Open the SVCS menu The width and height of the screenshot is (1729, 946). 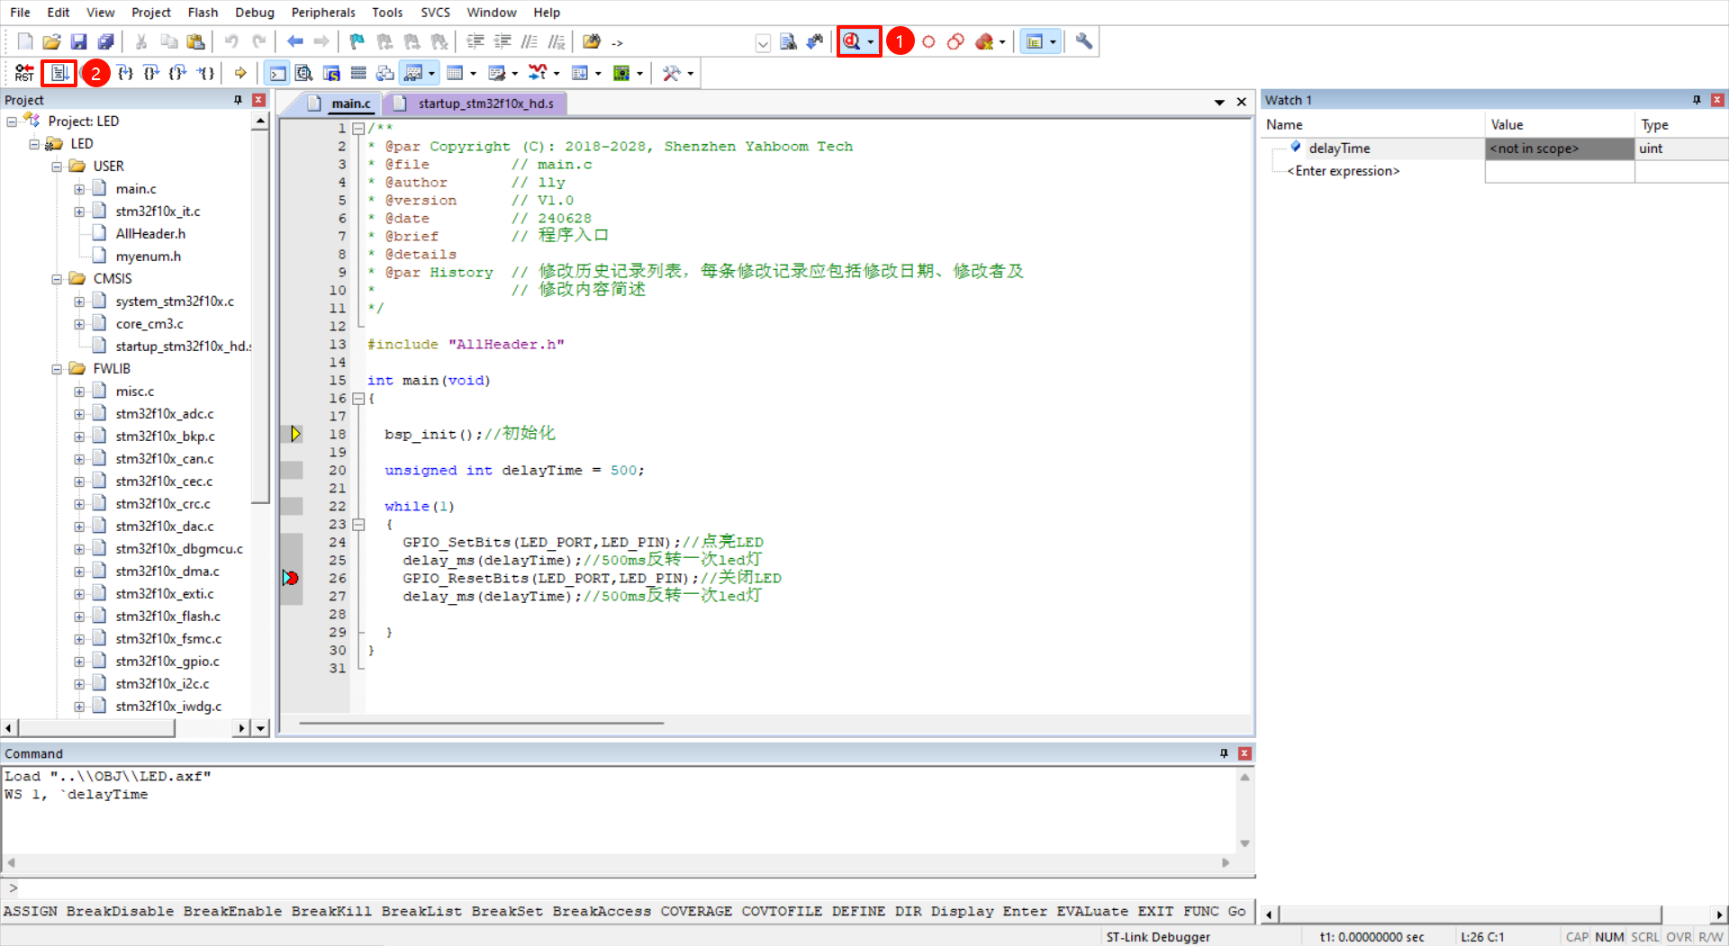pyautogui.click(x=435, y=13)
